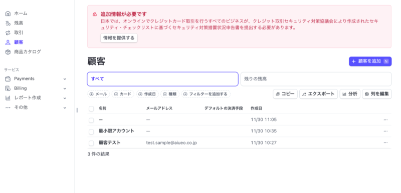Click the 情報を提供する button
This screenshot has height=193, width=401.
point(119,38)
